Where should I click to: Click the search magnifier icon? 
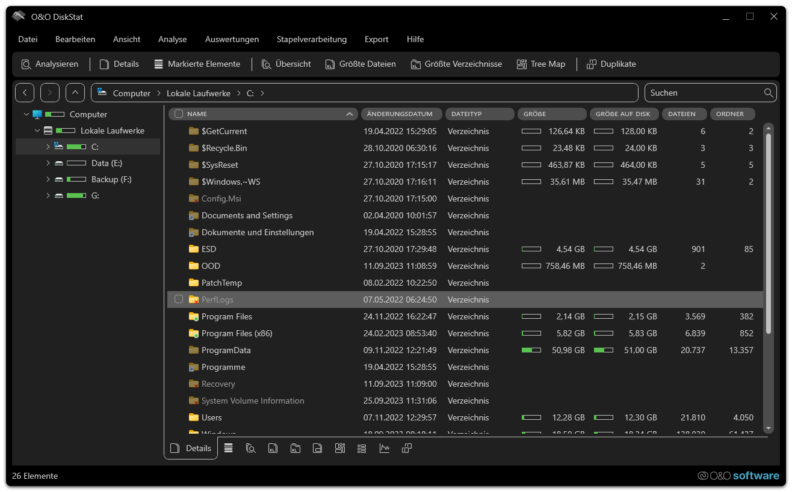pos(769,93)
